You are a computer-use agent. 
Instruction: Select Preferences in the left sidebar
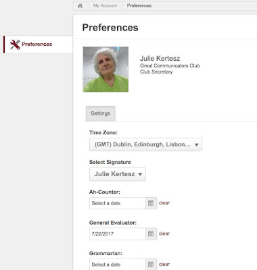point(38,45)
